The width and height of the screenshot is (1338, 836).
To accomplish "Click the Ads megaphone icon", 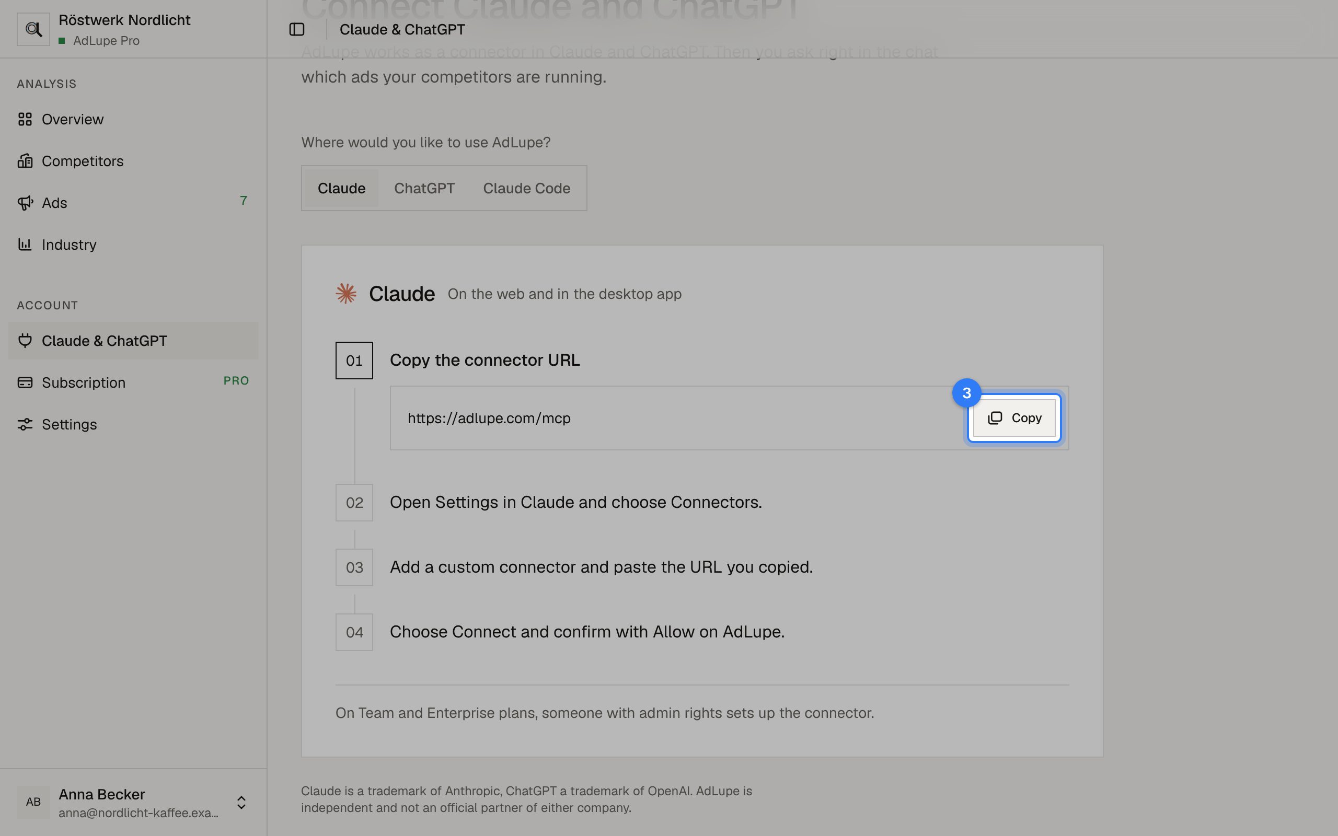I will point(25,203).
